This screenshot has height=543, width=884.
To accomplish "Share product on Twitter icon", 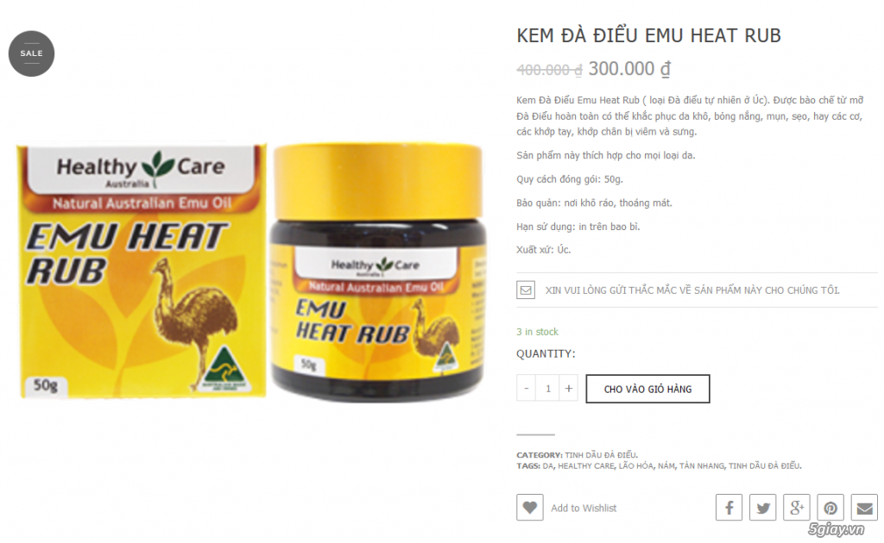I will coord(762,508).
